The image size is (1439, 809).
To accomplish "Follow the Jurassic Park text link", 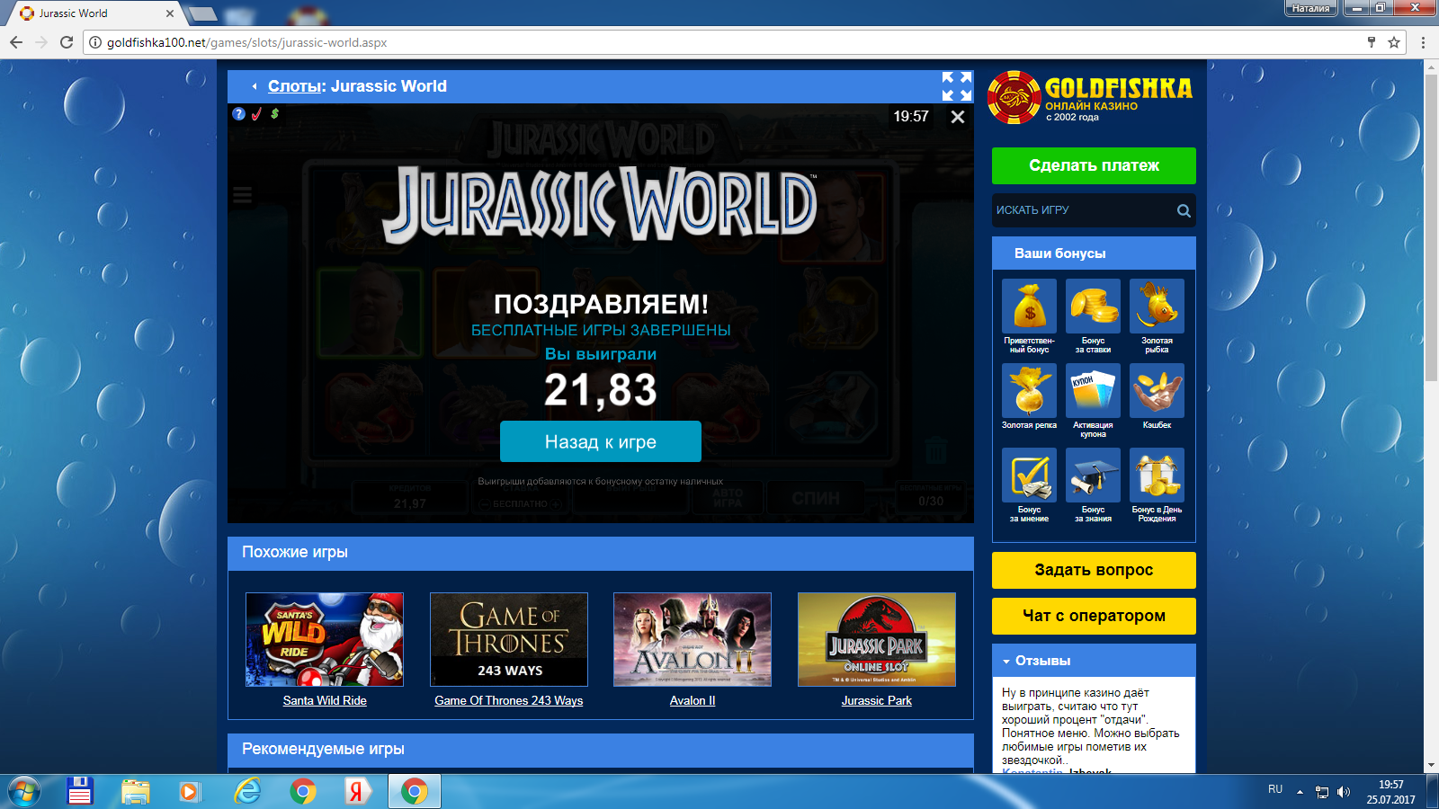I will tap(877, 701).
